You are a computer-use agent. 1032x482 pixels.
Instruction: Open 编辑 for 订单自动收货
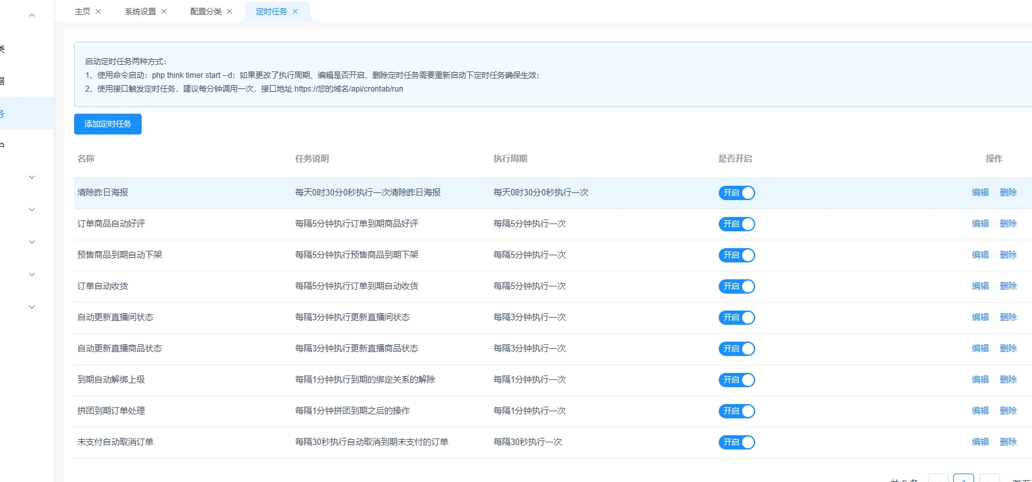coord(980,286)
